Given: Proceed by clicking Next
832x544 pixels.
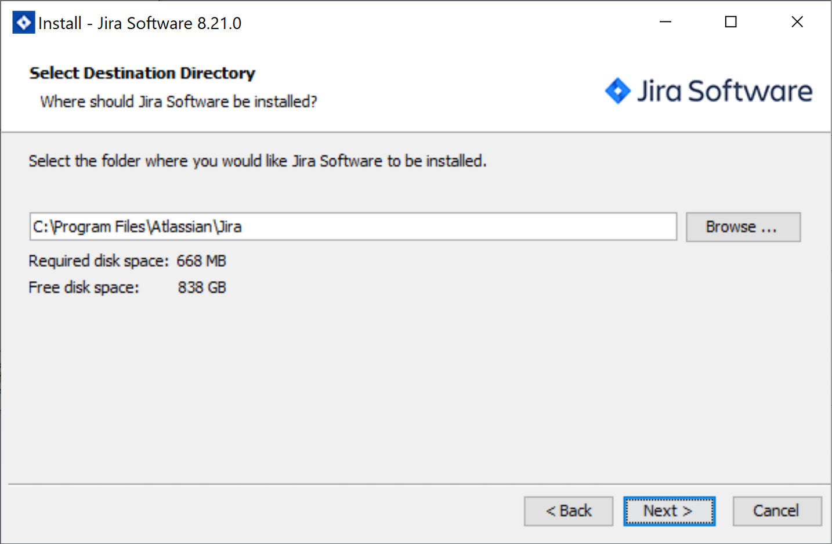Looking at the screenshot, I should pyautogui.click(x=669, y=511).
